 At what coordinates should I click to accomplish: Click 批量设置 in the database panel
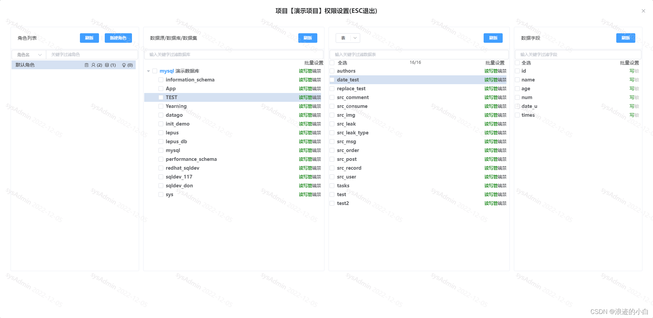click(314, 63)
